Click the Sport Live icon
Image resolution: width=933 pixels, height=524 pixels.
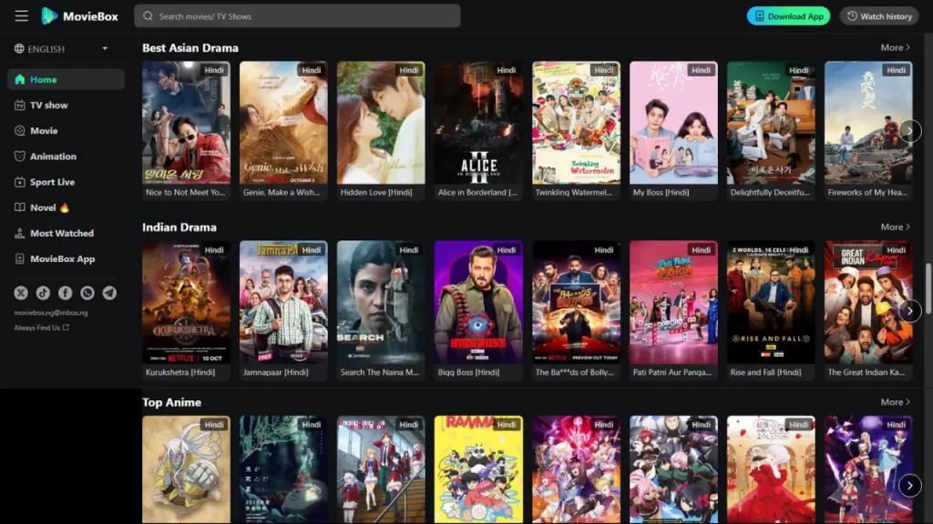(20, 182)
